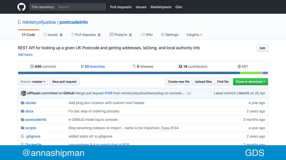Click the blue segment of language bar
The height and width of the screenshot is (160, 286).
click(x=129, y=73)
